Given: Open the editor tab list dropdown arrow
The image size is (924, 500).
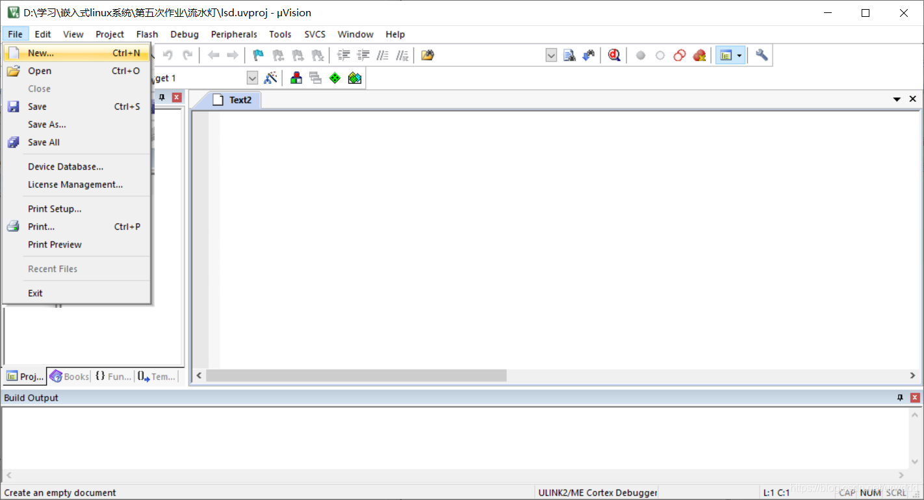Looking at the screenshot, I should 897,99.
